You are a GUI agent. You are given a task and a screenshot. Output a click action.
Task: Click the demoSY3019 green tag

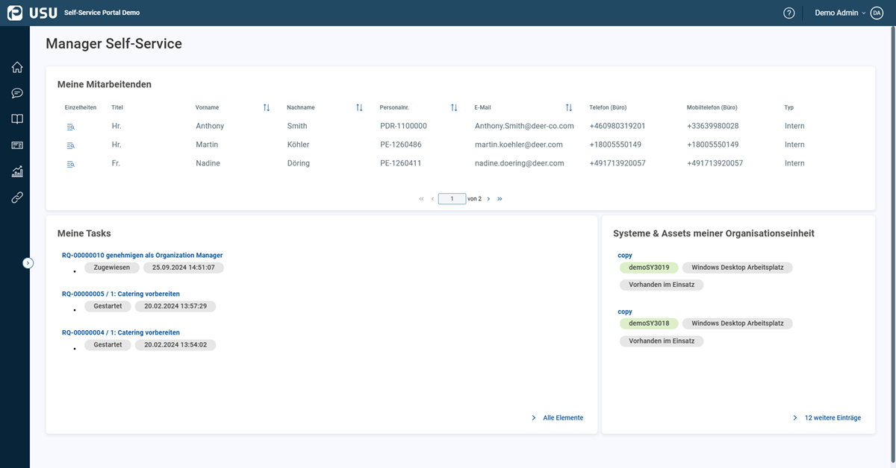coord(650,268)
